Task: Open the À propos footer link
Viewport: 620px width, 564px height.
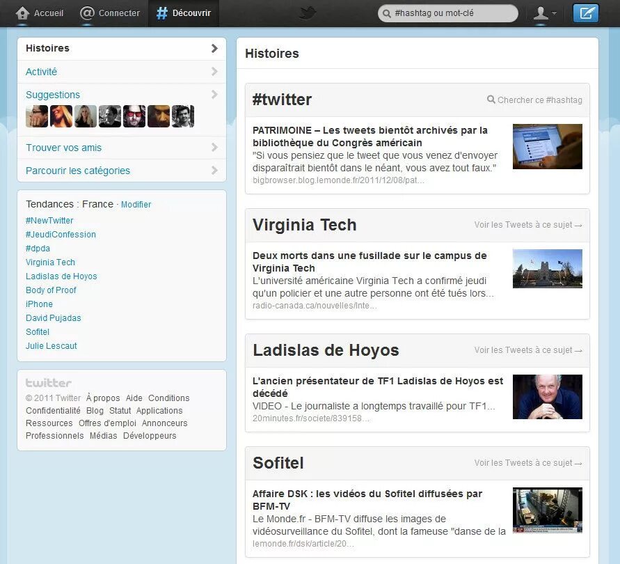Action: 103,398
